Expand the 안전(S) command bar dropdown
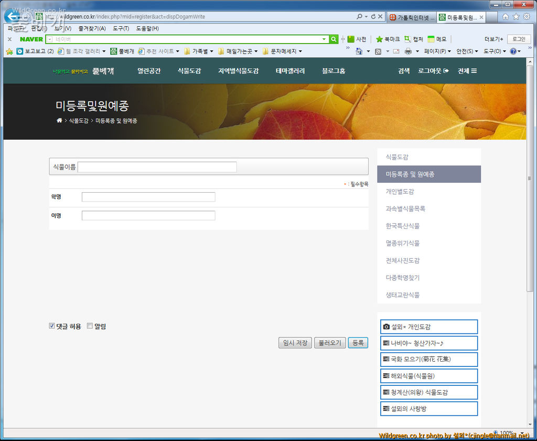Image resolution: width=537 pixels, height=441 pixels. 467,51
